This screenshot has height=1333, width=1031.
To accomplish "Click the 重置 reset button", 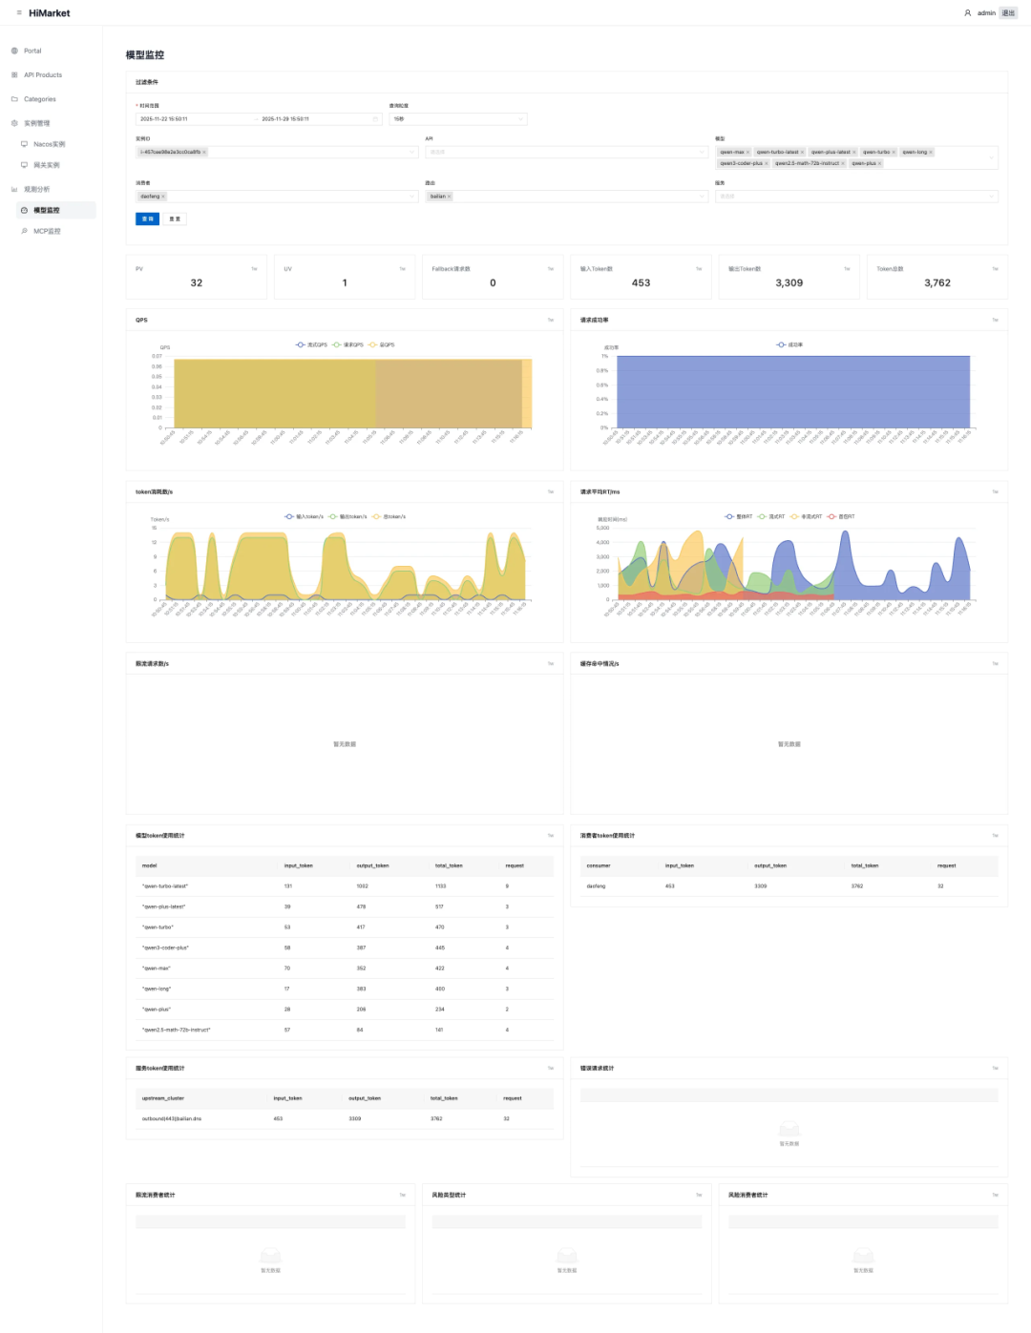I will 175,219.
